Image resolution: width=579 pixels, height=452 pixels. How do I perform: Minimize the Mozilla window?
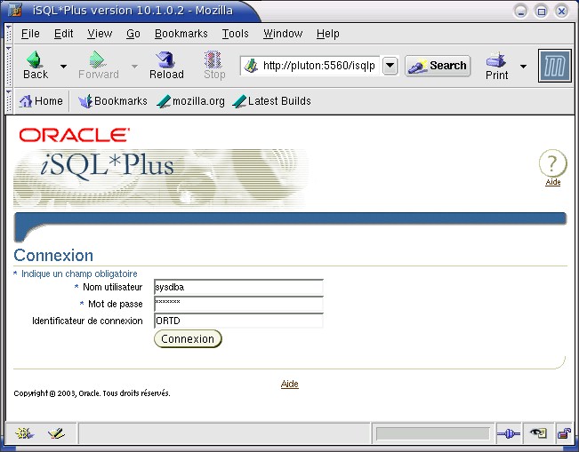pyautogui.click(x=520, y=12)
